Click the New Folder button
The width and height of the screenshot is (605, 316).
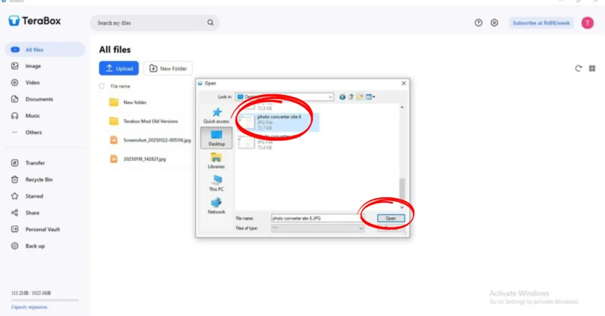tap(168, 68)
